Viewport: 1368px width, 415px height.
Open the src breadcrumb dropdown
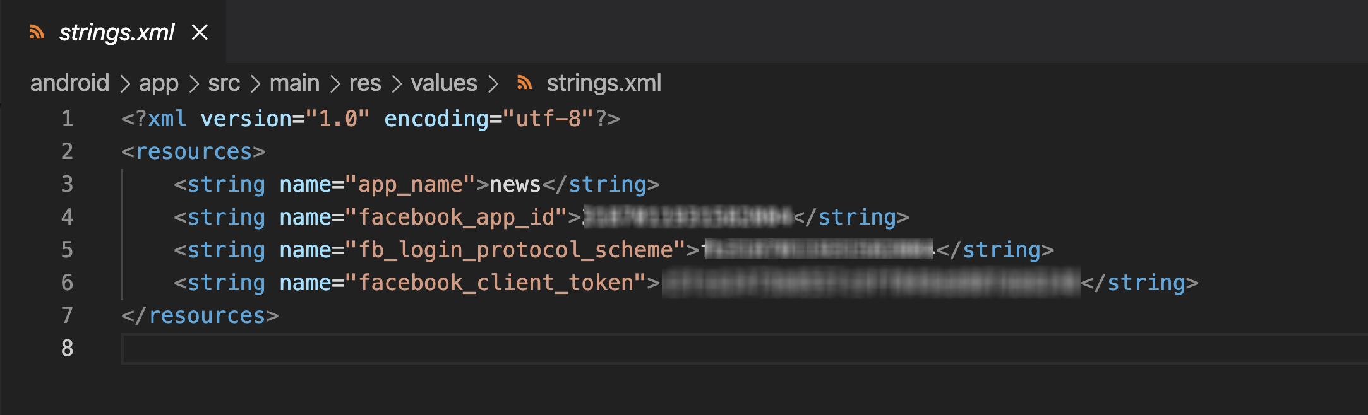click(224, 83)
